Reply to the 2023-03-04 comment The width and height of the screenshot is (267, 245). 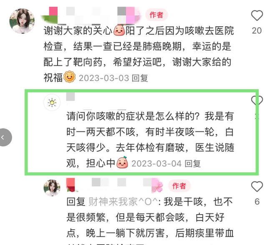point(193,164)
